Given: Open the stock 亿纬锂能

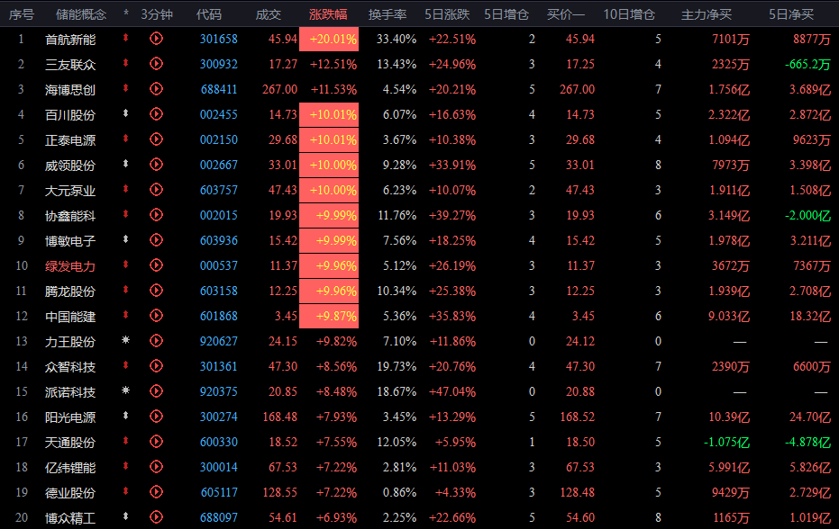Looking at the screenshot, I should click(70, 467).
